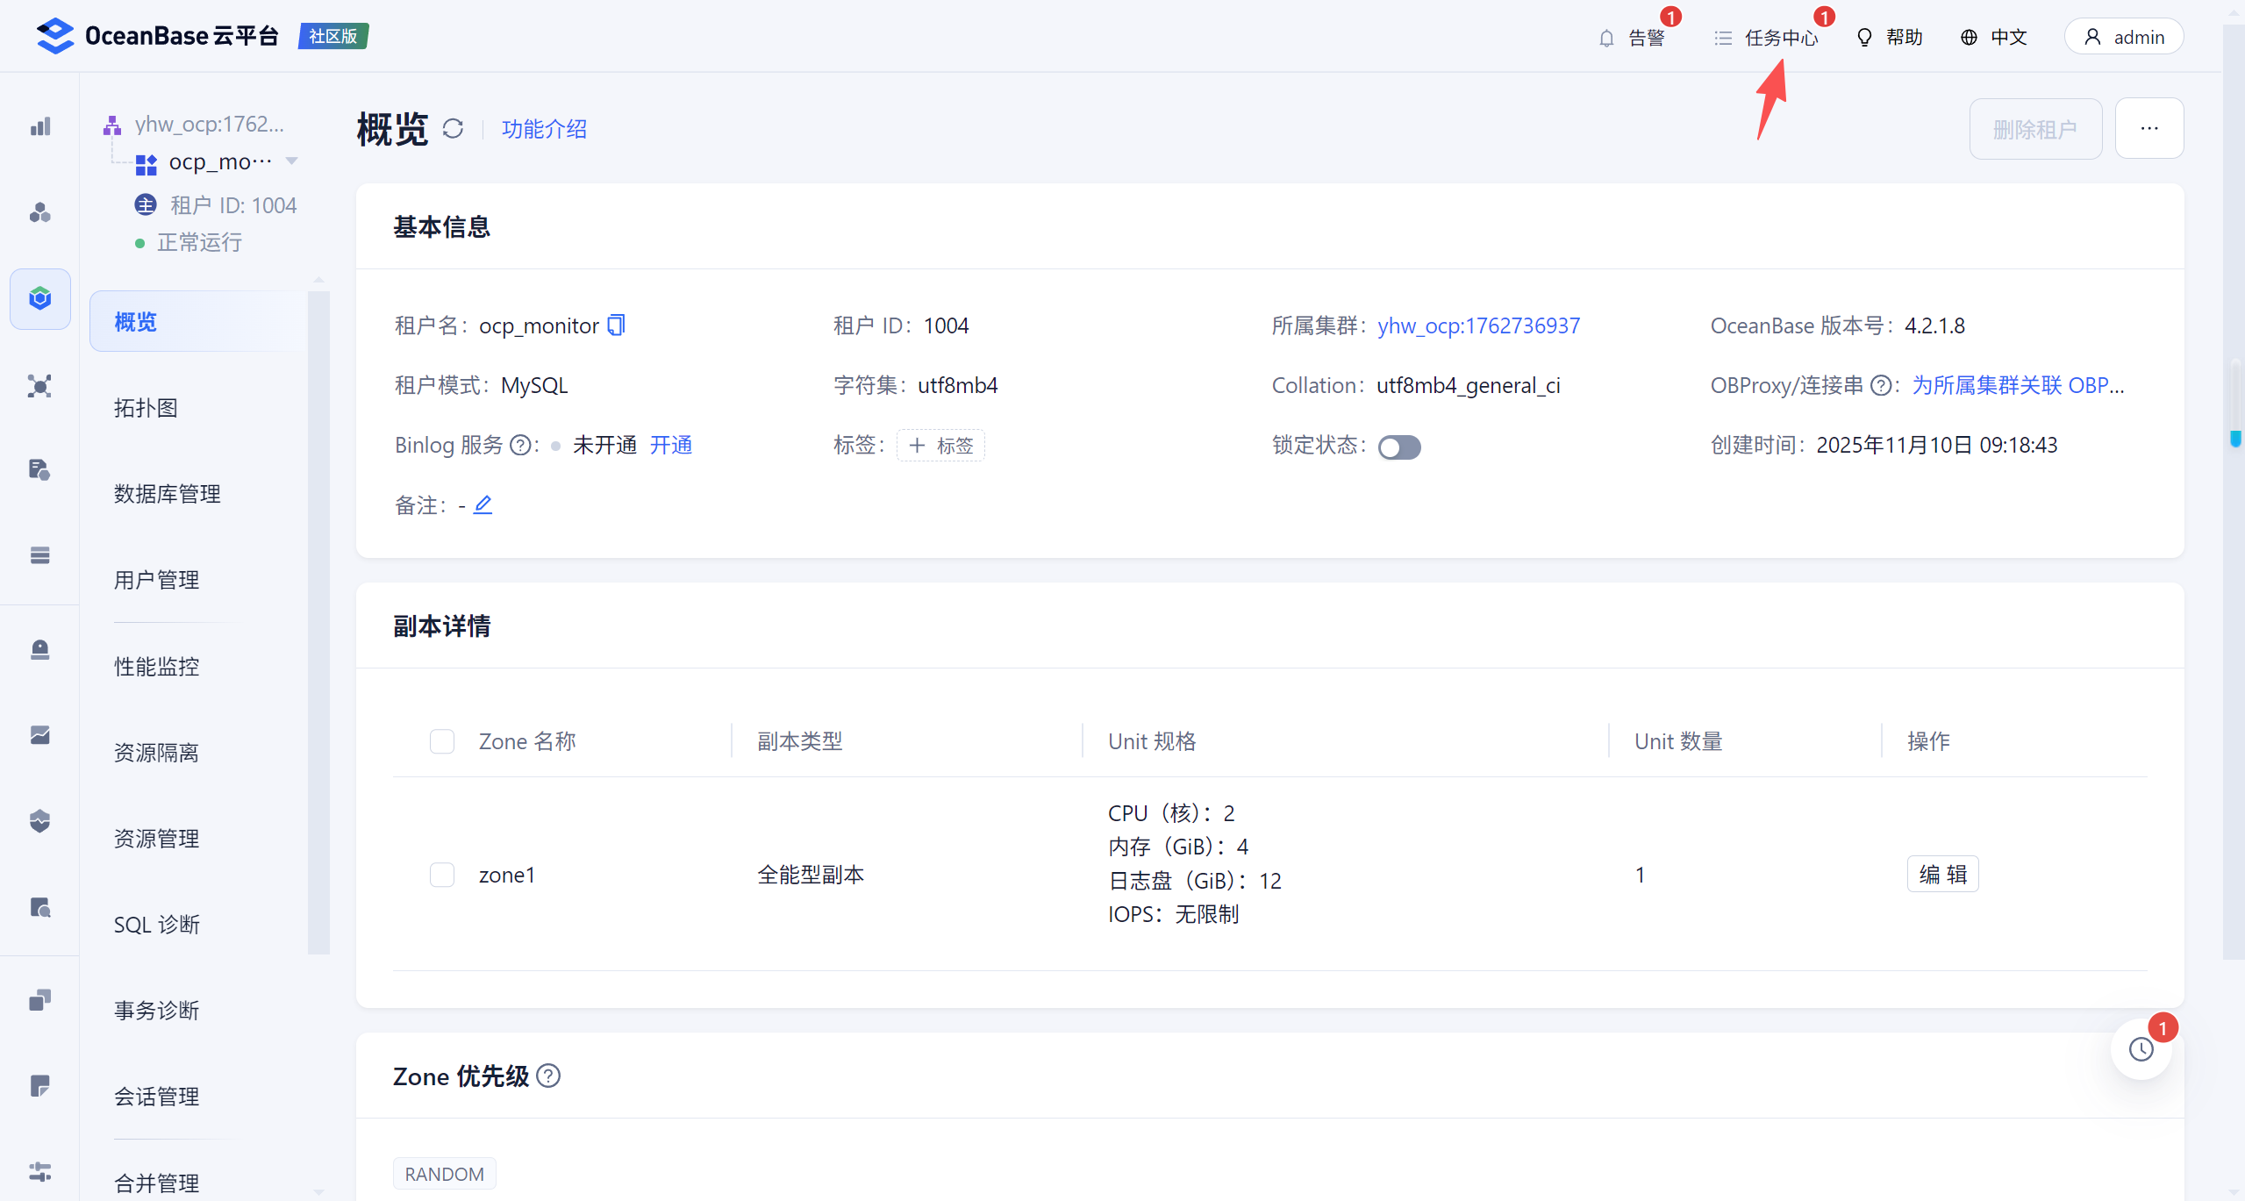The height and width of the screenshot is (1201, 2245).
Task: Click the 开通 link for Binlog service
Action: pos(671,446)
